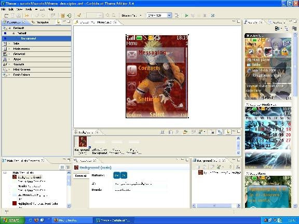Image resolution: width=299 pixels, height=224 pixels.
Task: Click Firefox quick launch icon in taskbar
Action: click(36, 220)
